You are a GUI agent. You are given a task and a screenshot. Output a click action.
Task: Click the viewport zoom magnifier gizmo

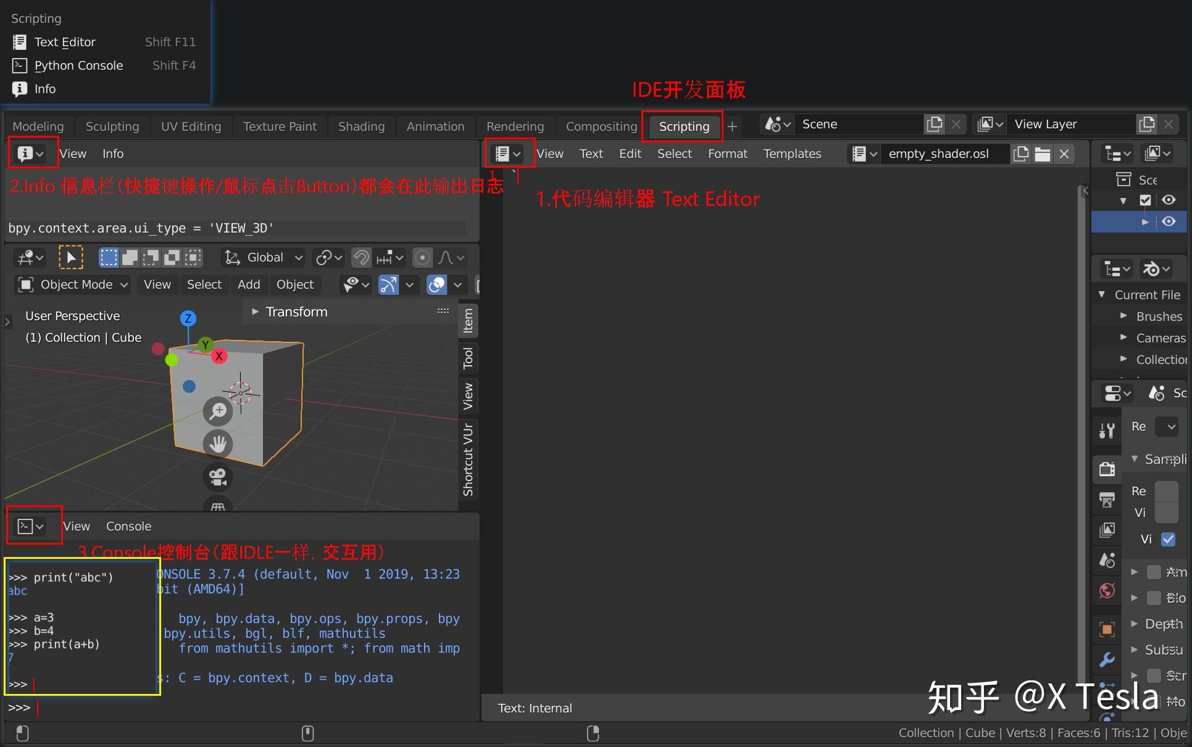click(217, 411)
